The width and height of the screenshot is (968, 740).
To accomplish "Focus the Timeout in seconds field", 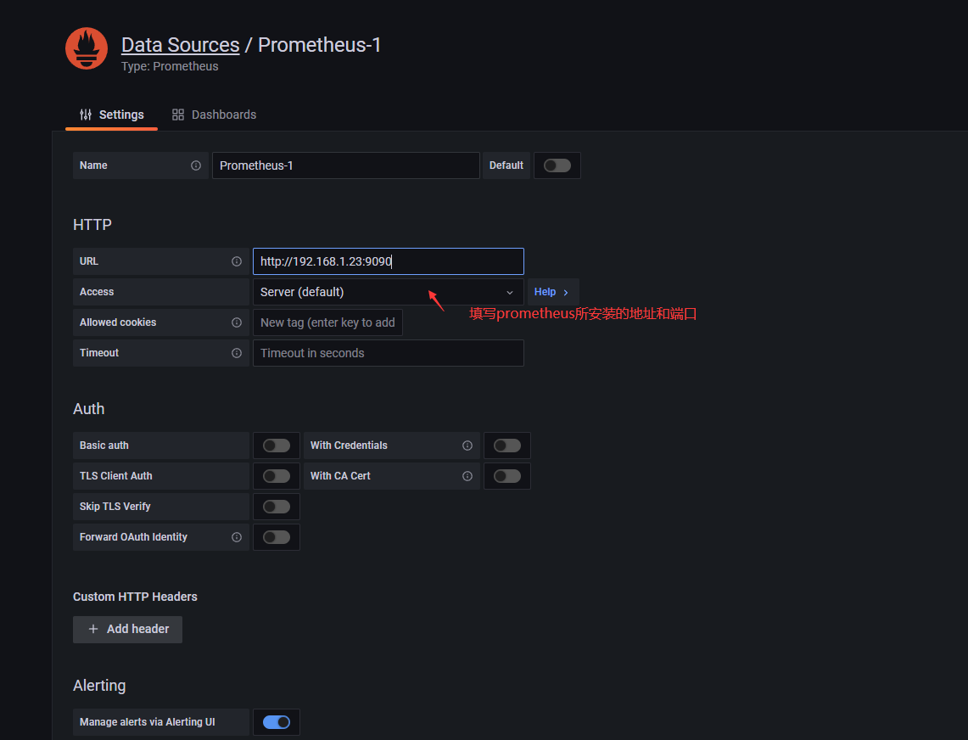I will pos(388,353).
